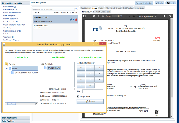Viewport: 179px width, 123px height.
Task: Click the İade Et button
Action: (170, 3)
